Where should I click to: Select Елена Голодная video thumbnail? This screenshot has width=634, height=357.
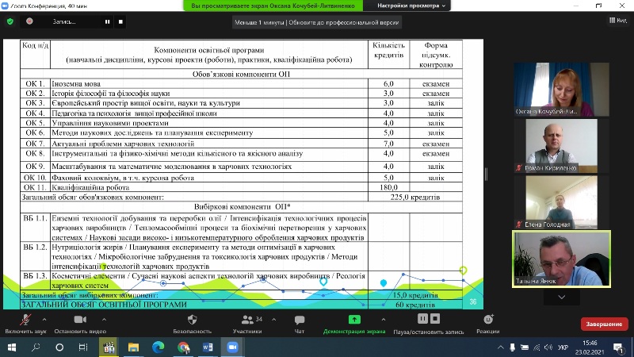click(561, 202)
